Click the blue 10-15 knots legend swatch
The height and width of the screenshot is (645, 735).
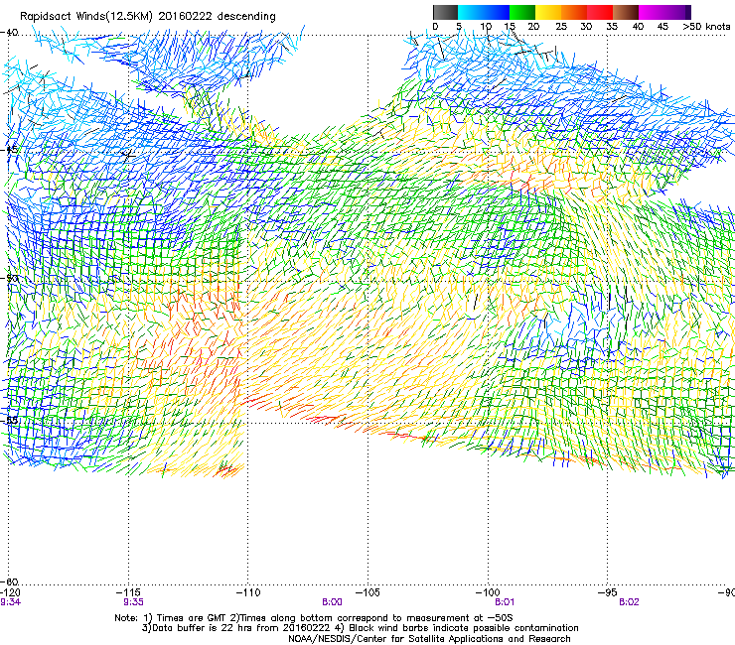[x=497, y=12]
